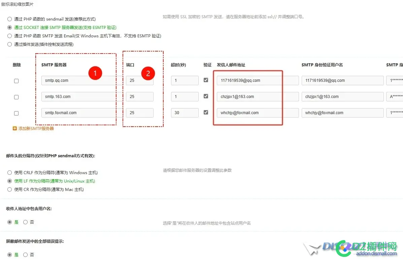Check the delete checkbox for smtp.foxmail.com row
The height and width of the screenshot is (262, 403).
click(16, 113)
